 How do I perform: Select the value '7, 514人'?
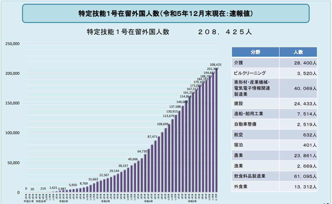[x=307, y=114]
